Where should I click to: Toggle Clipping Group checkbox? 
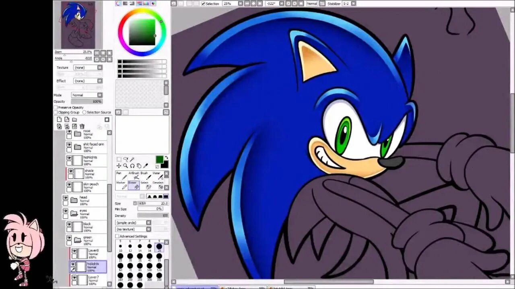tap(56, 112)
